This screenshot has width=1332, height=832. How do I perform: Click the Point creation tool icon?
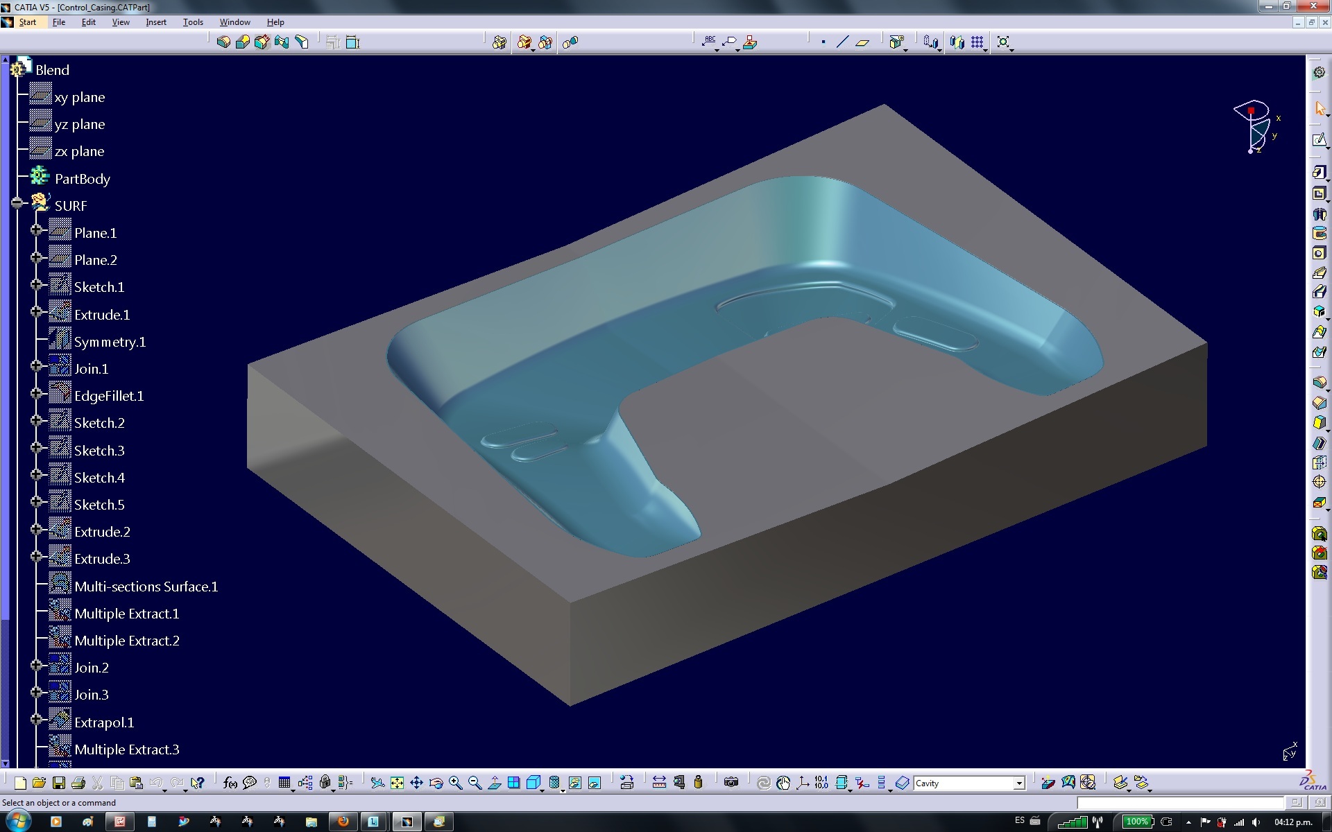(823, 42)
